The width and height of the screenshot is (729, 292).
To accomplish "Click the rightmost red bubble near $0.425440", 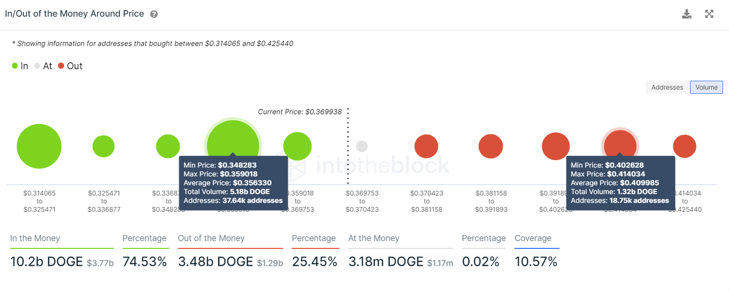I will pyautogui.click(x=684, y=146).
